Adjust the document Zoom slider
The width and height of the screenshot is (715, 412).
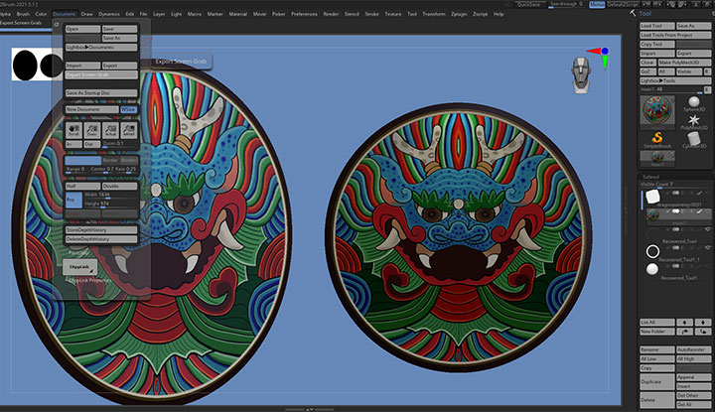pyautogui.click(x=119, y=144)
